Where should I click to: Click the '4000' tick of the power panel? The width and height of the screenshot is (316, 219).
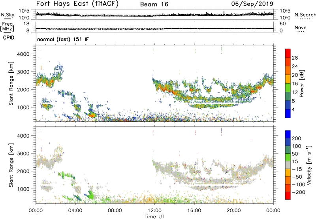tap(23, 54)
